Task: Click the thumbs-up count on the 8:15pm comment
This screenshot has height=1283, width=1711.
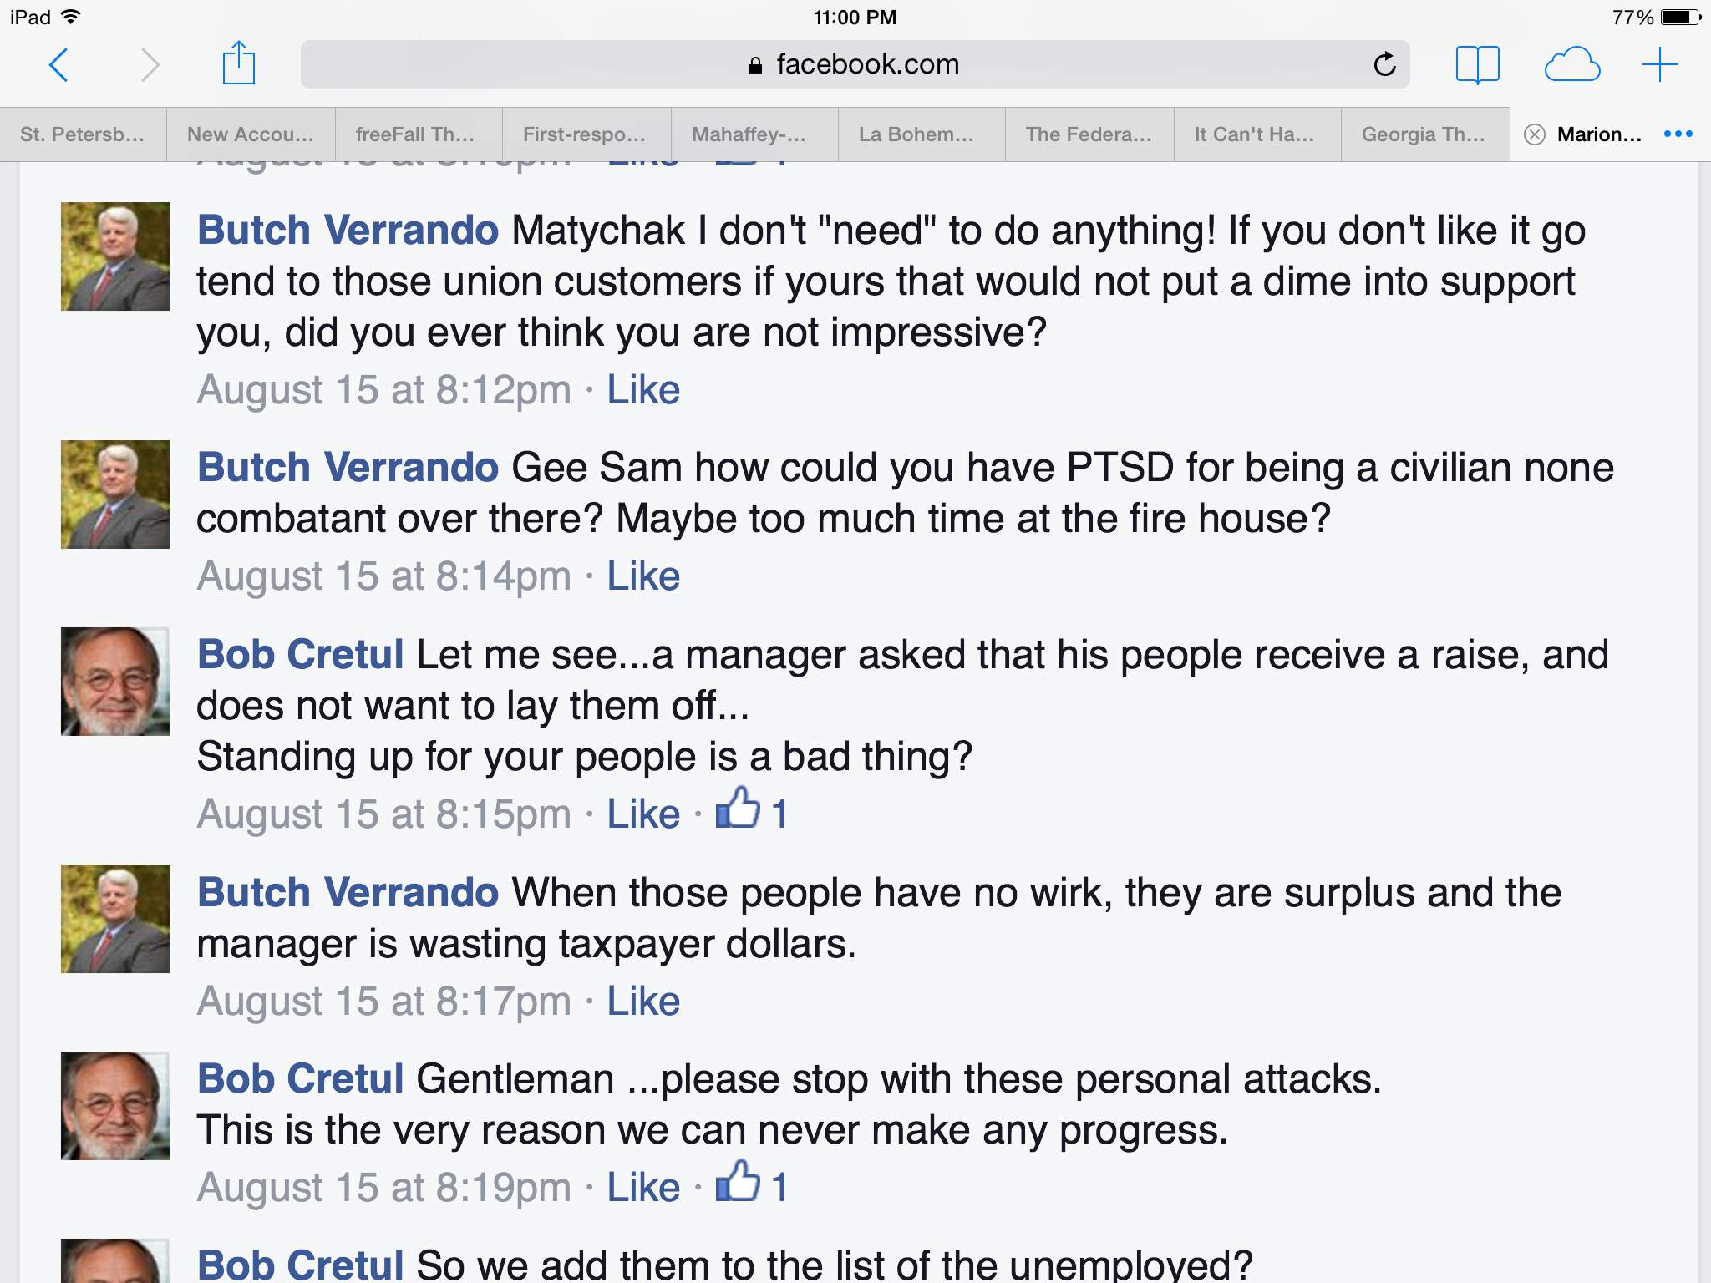Action: 752,810
